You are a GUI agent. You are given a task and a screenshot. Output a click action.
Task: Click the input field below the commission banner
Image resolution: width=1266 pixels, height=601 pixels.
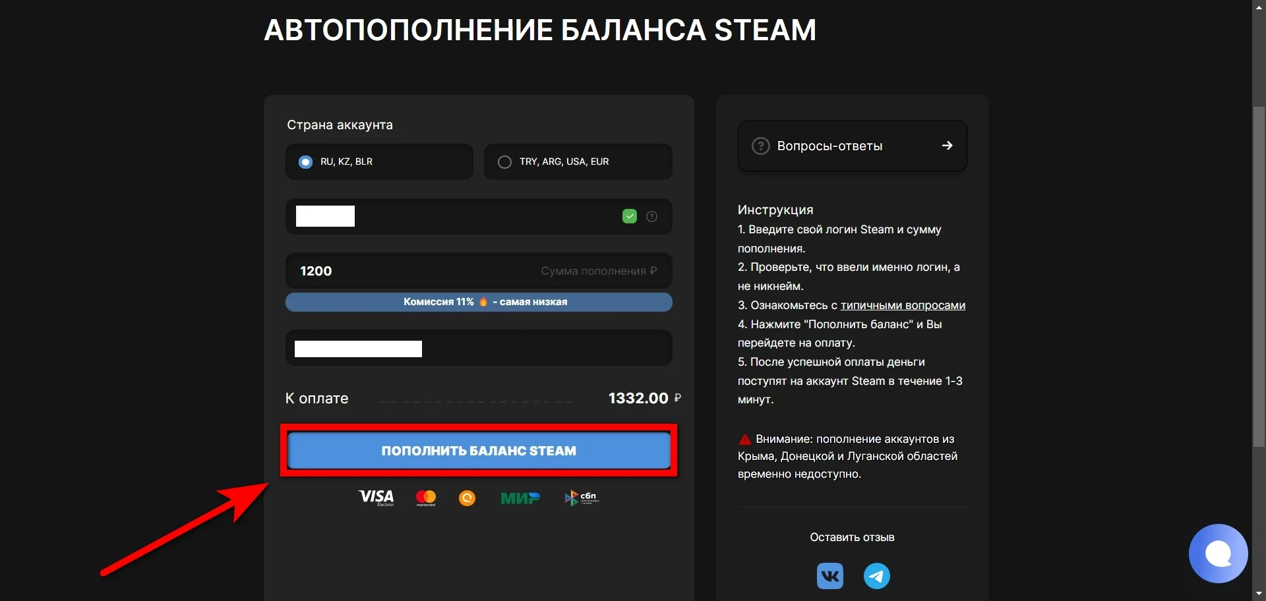click(x=479, y=348)
